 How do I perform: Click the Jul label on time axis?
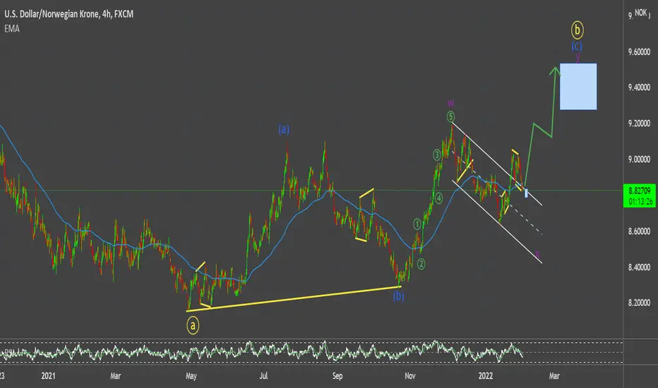point(263,376)
